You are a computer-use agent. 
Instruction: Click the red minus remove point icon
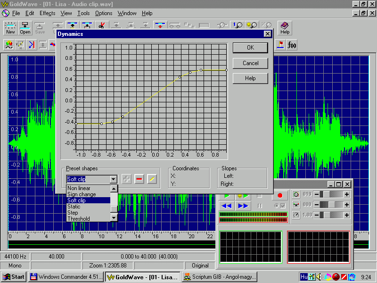(x=139, y=179)
